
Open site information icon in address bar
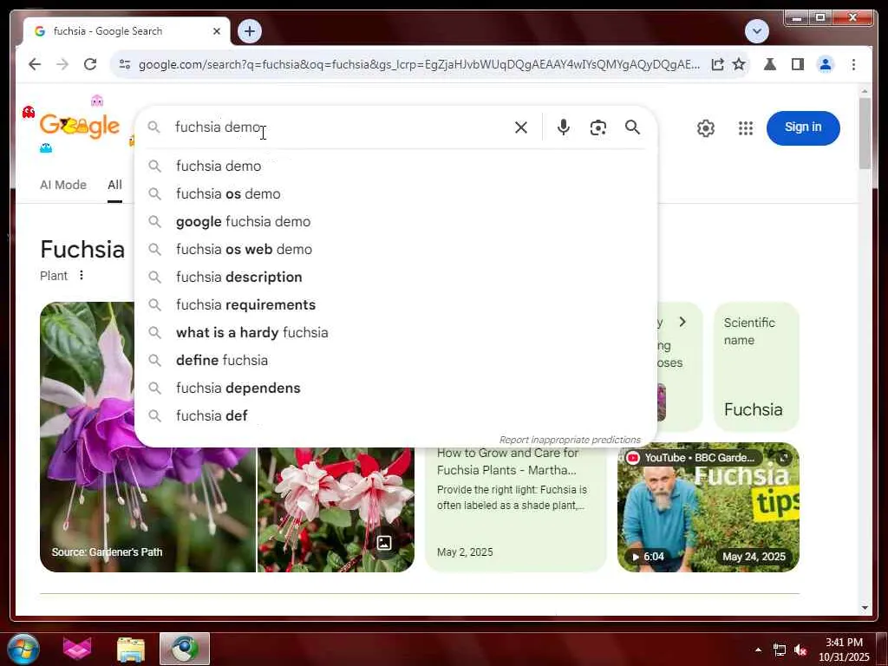[125, 64]
